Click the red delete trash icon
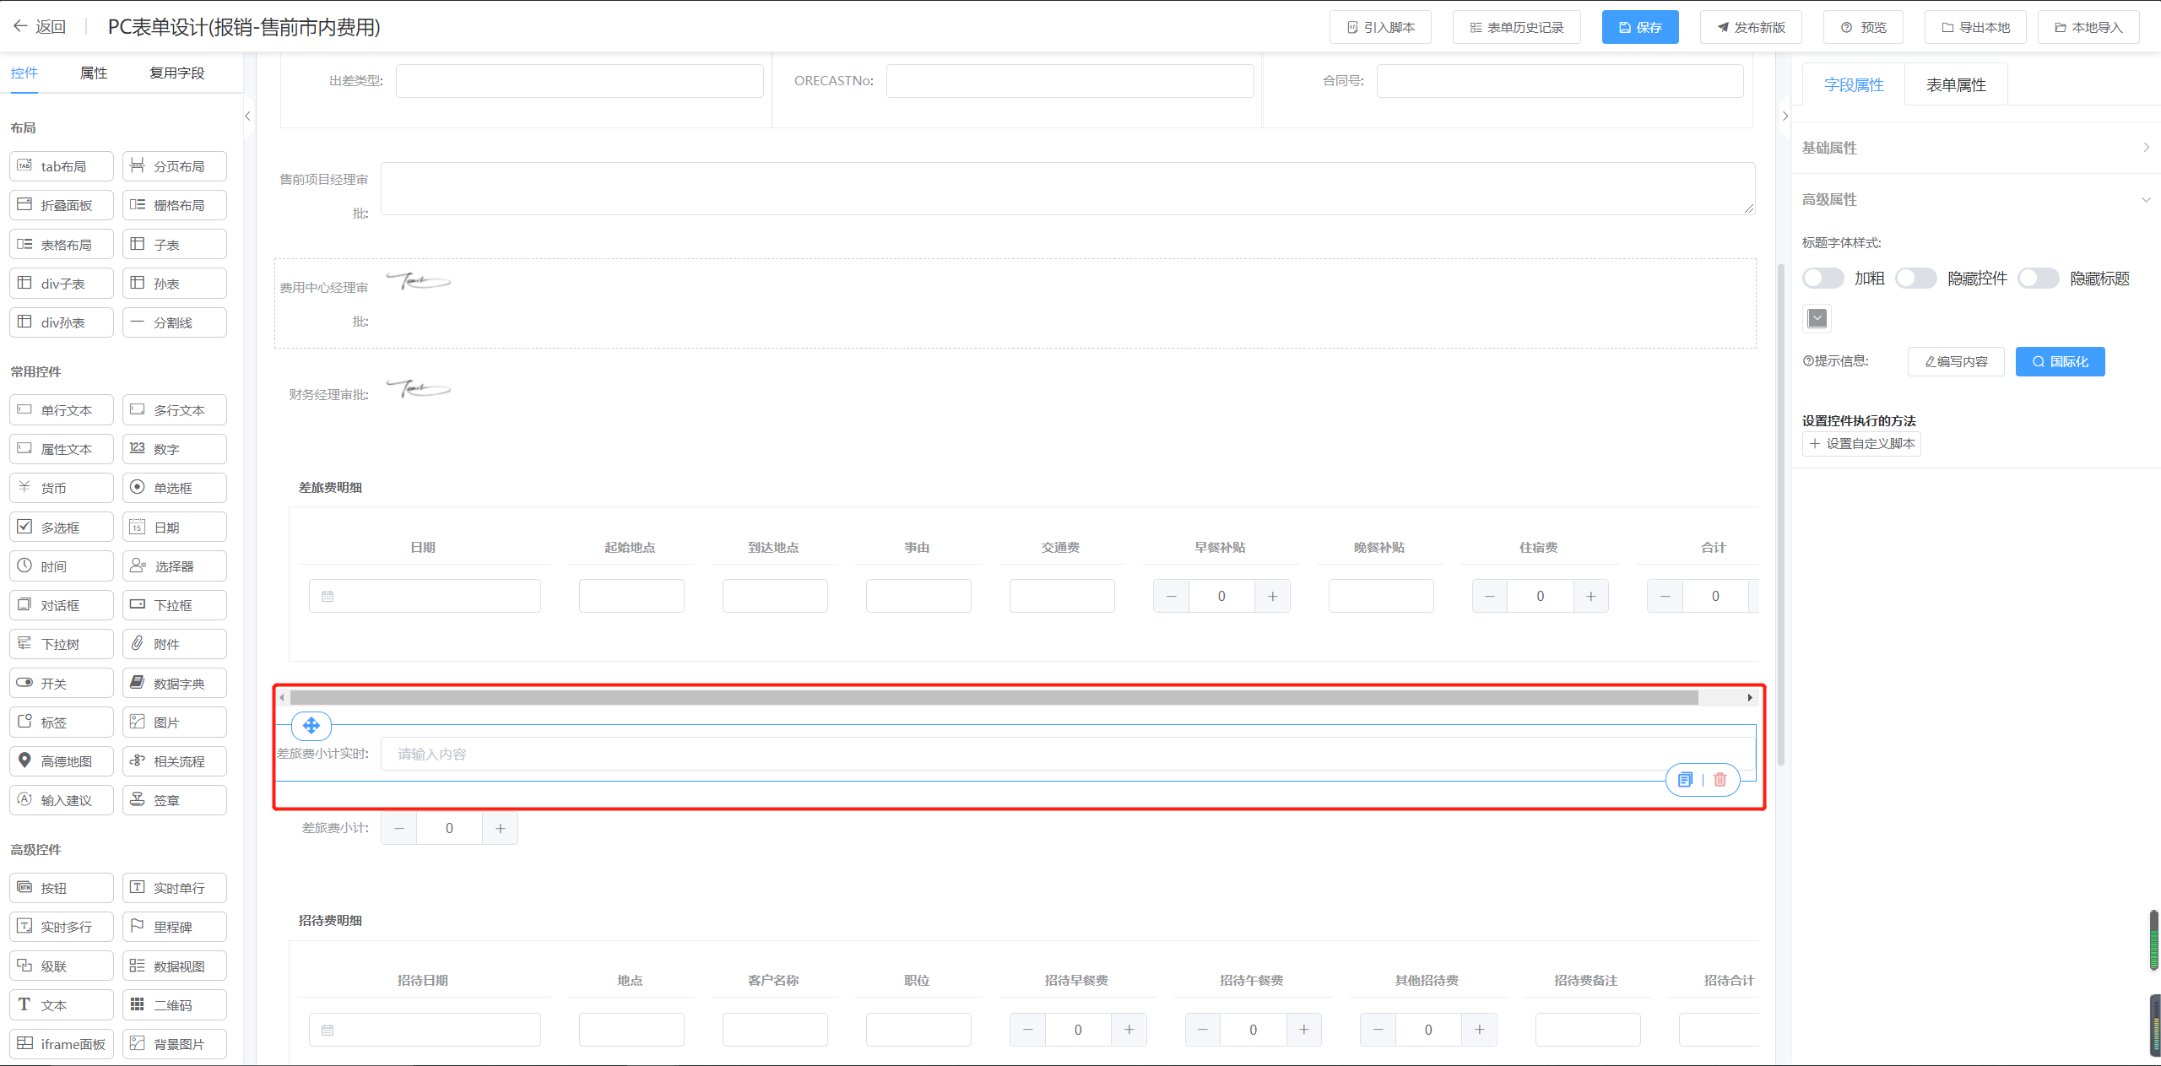Screen dimensions: 2161x1066 (x=1720, y=780)
